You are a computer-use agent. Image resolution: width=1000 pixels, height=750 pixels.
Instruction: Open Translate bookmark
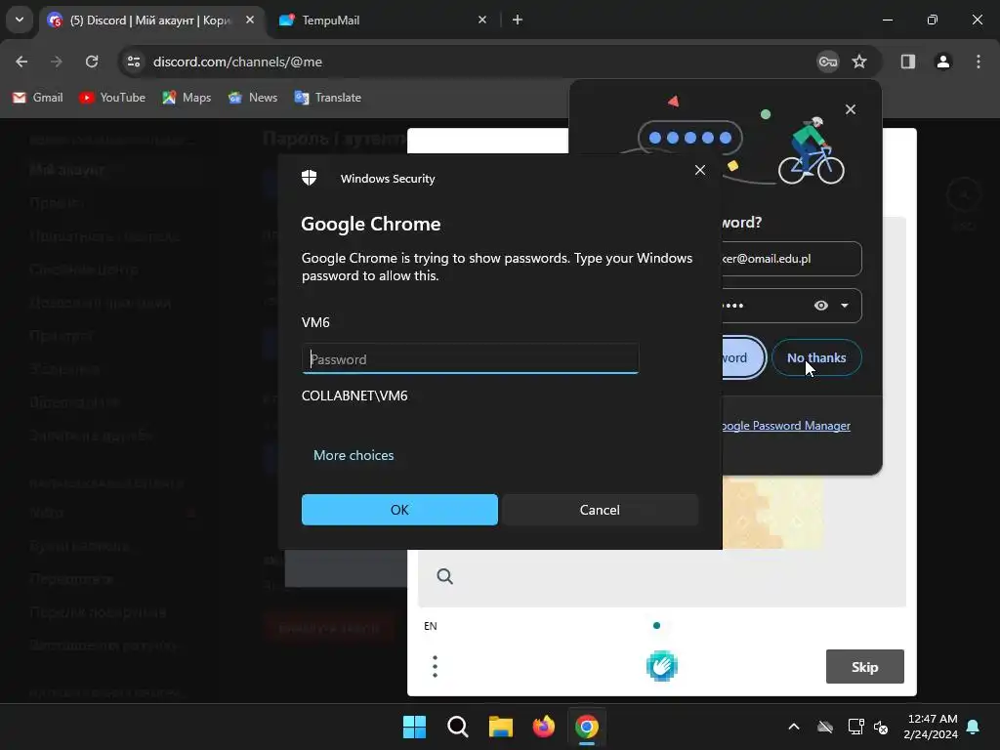click(328, 98)
